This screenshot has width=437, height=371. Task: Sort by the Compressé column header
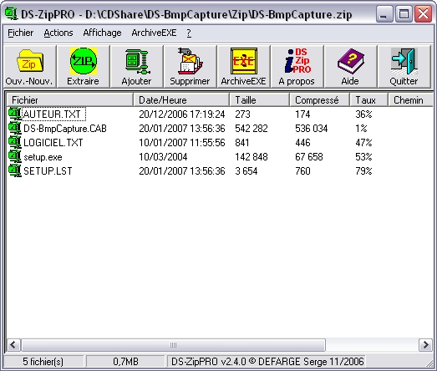click(x=320, y=100)
